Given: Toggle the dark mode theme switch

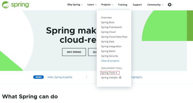Looking at the screenshot, I should [171, 5].
